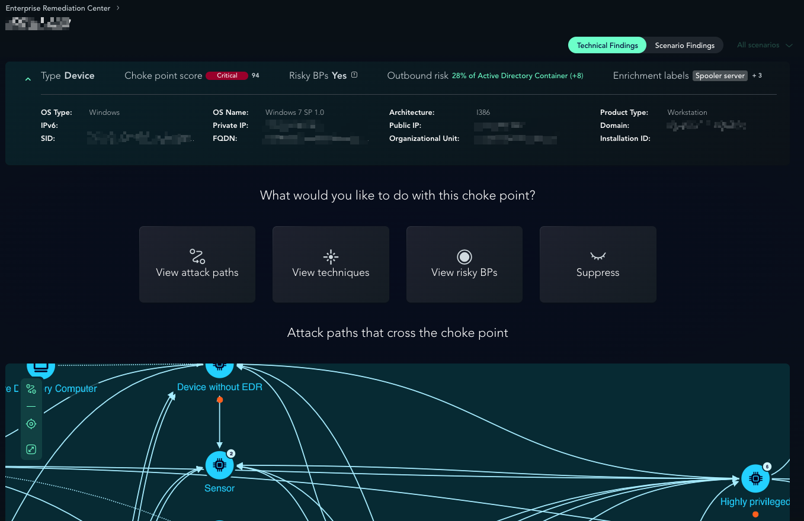The image size is (804, 521).
Task: Open Enterprise Remediation Center breadcrumb
Action: [59, 8]
